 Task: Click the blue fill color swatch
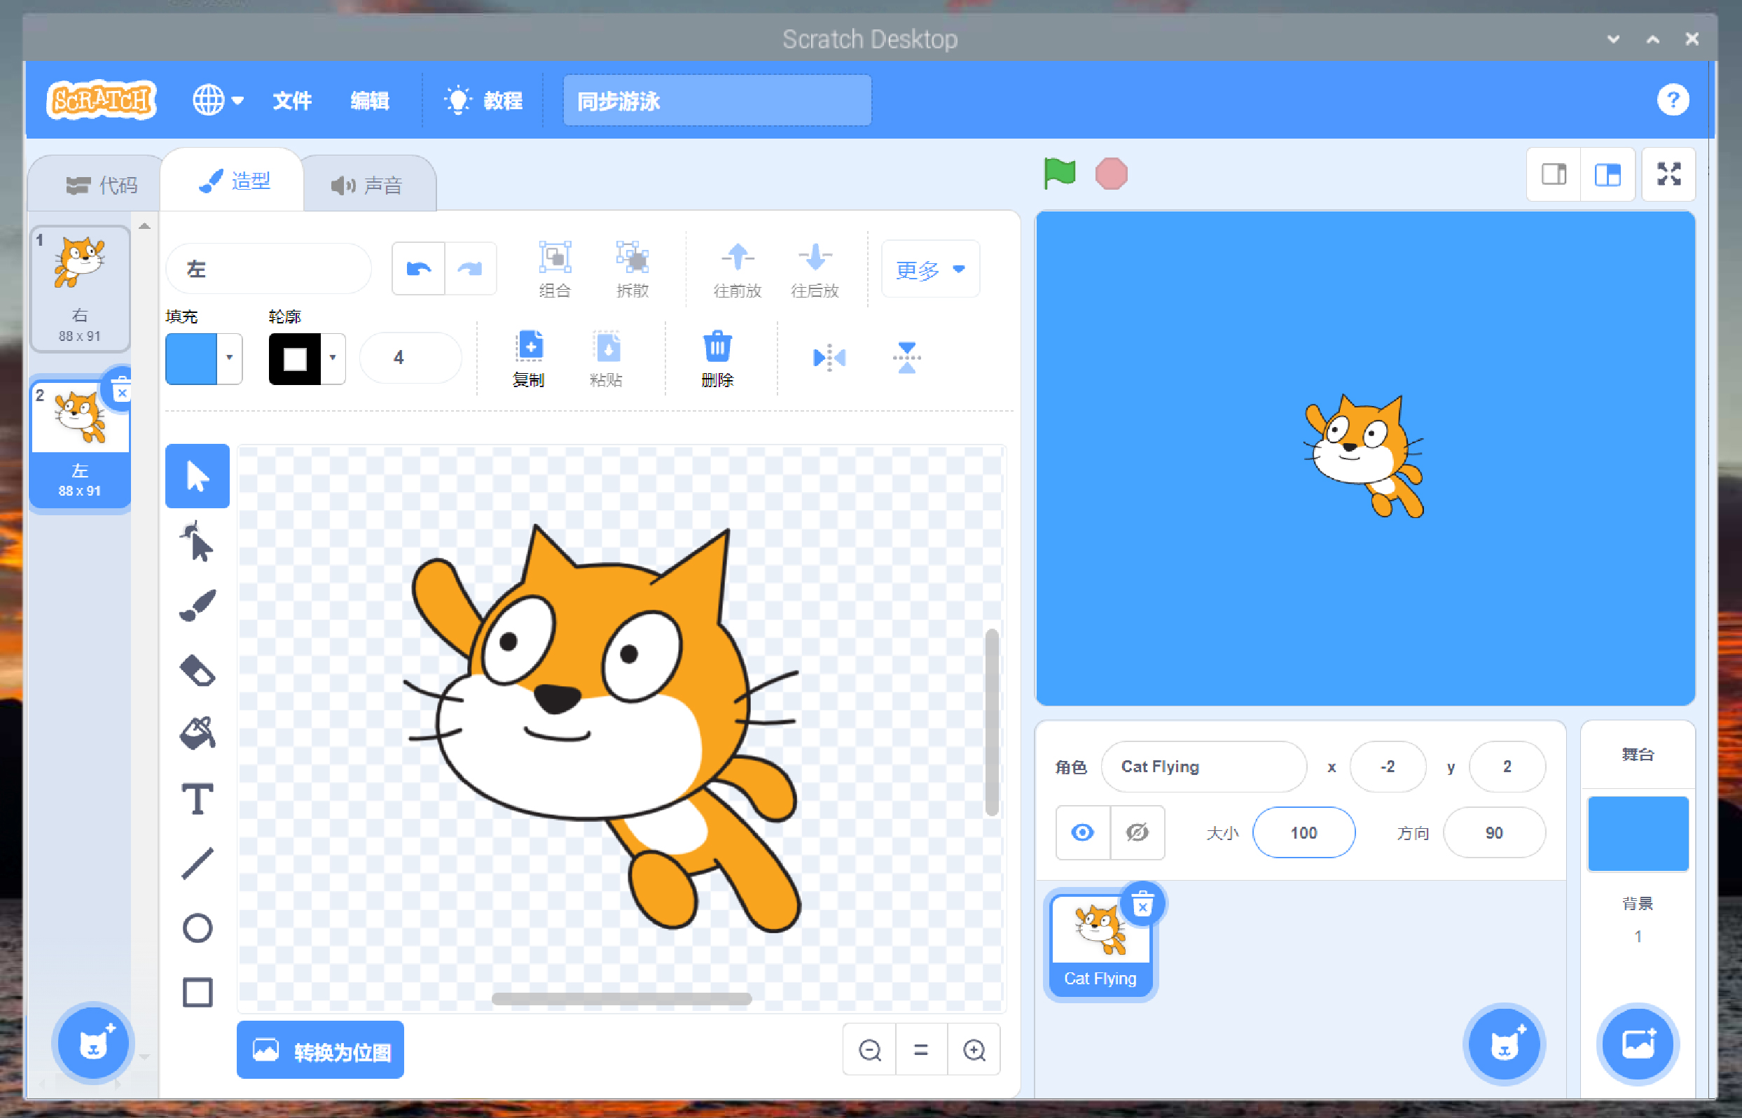pyautogui.click(x=191, y=358)
